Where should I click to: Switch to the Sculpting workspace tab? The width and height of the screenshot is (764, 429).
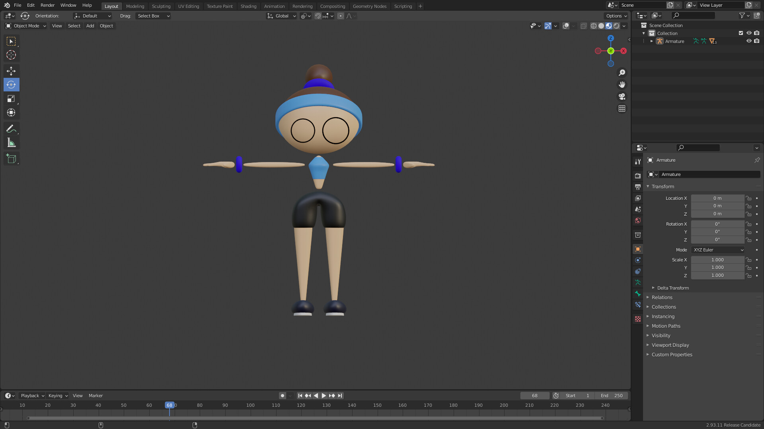161,6
